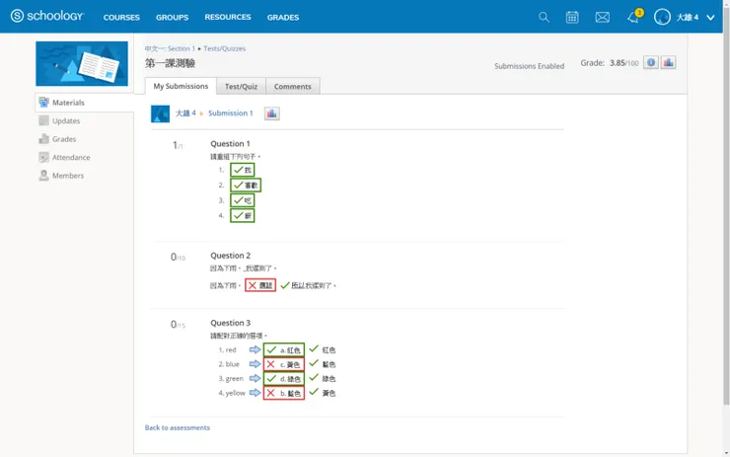Open Members in the left sidebar
The height and width of the screenshot is (457, 730).
tap(68, 176)
